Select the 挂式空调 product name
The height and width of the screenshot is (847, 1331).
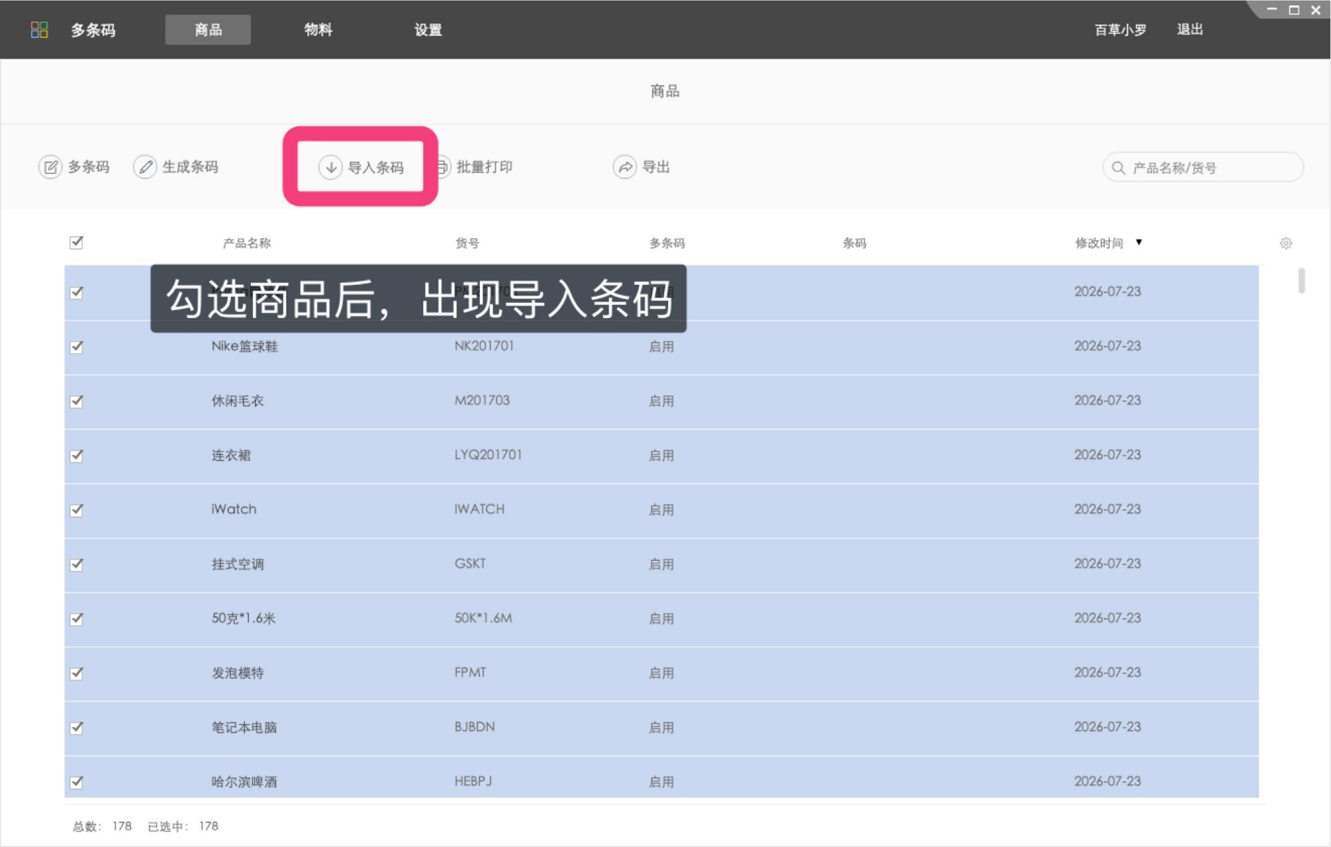click(x=238, y=564)
